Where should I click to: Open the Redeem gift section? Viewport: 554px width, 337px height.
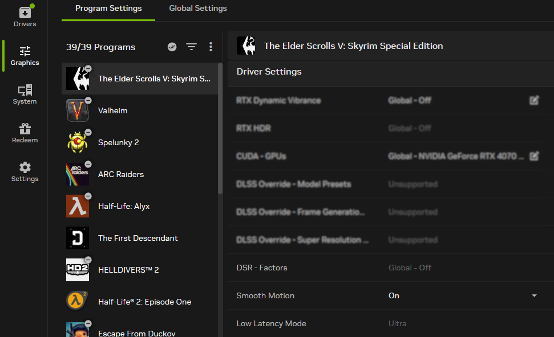point(25,133)
